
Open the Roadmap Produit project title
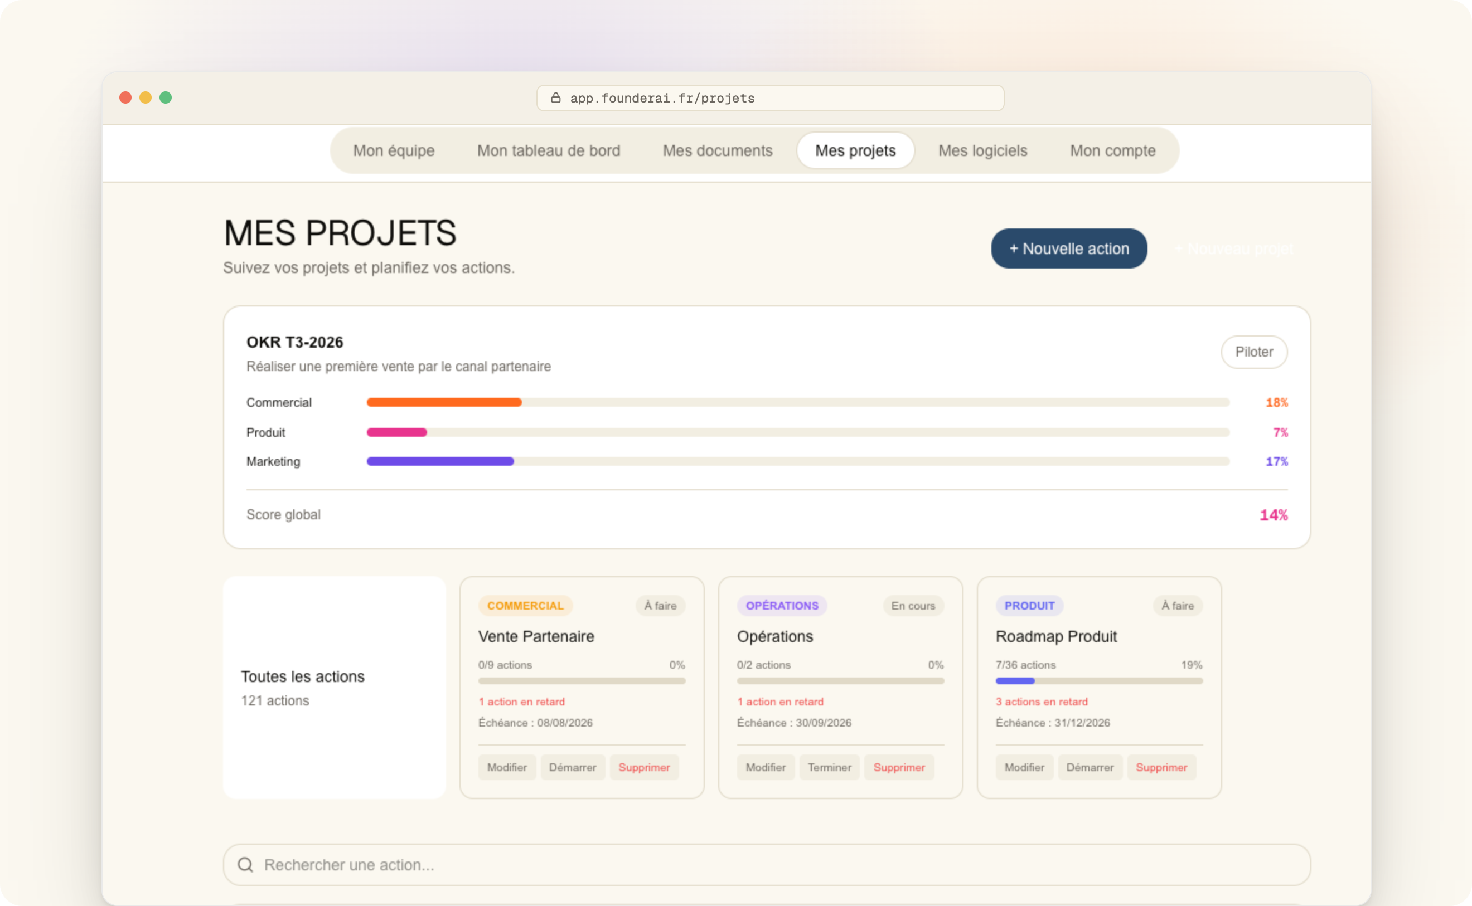tap(1057, 636)
